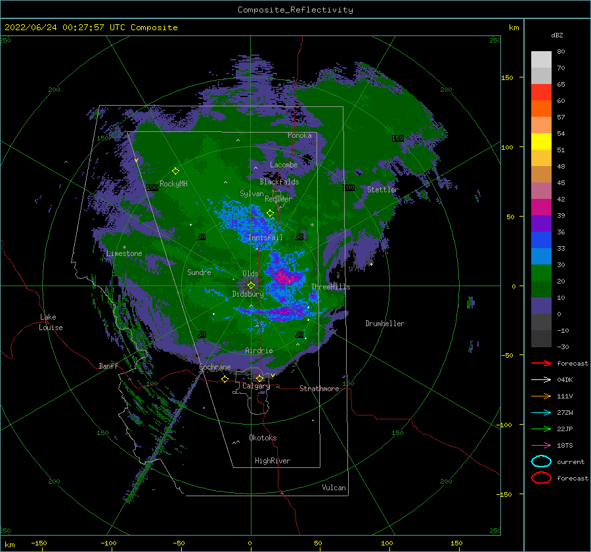The height and width of the screenshot is (552, 591).
Task: Click the Blackfalds city label
Action: point(279,182)
